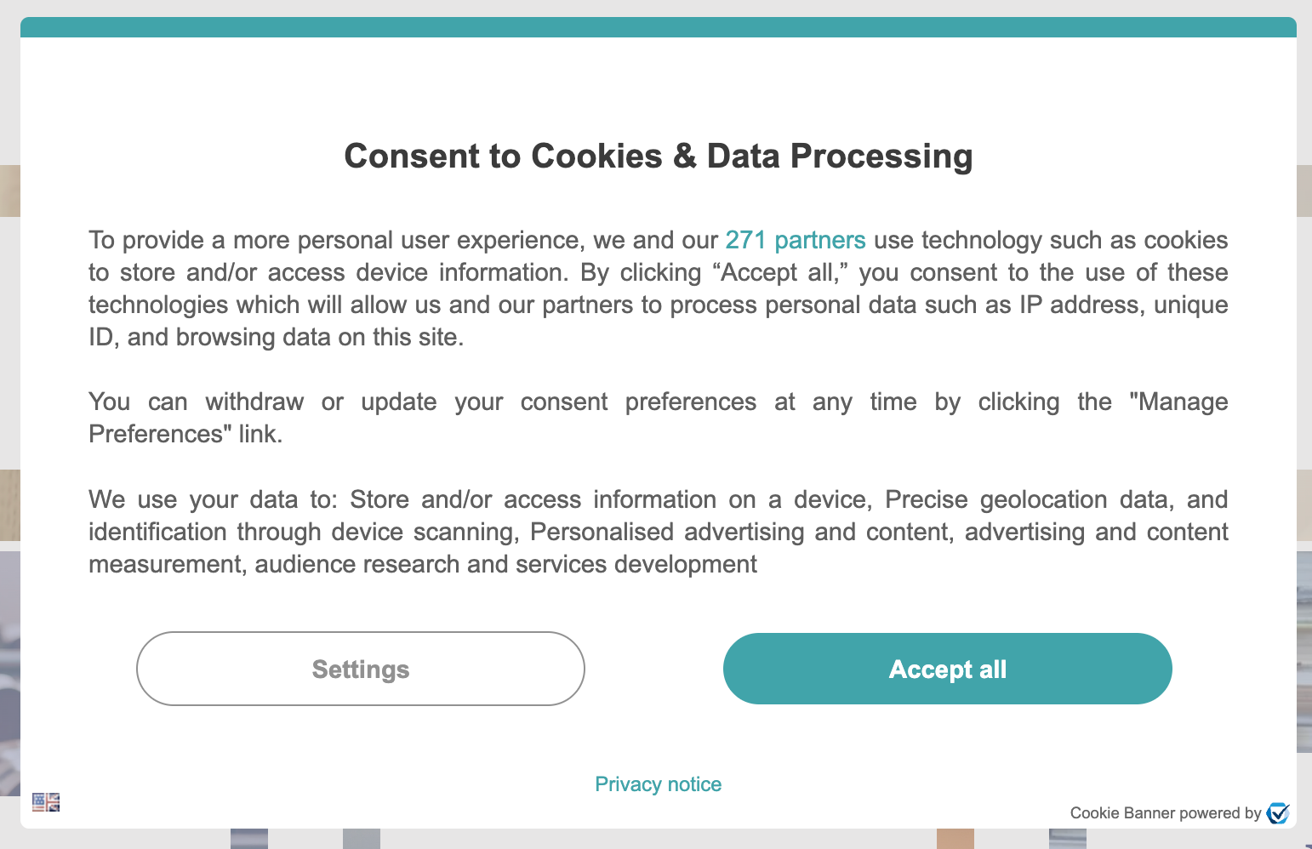Click the Cookie Banner powered by text
Screen dimensions: 1312x849
point(1167,812)
